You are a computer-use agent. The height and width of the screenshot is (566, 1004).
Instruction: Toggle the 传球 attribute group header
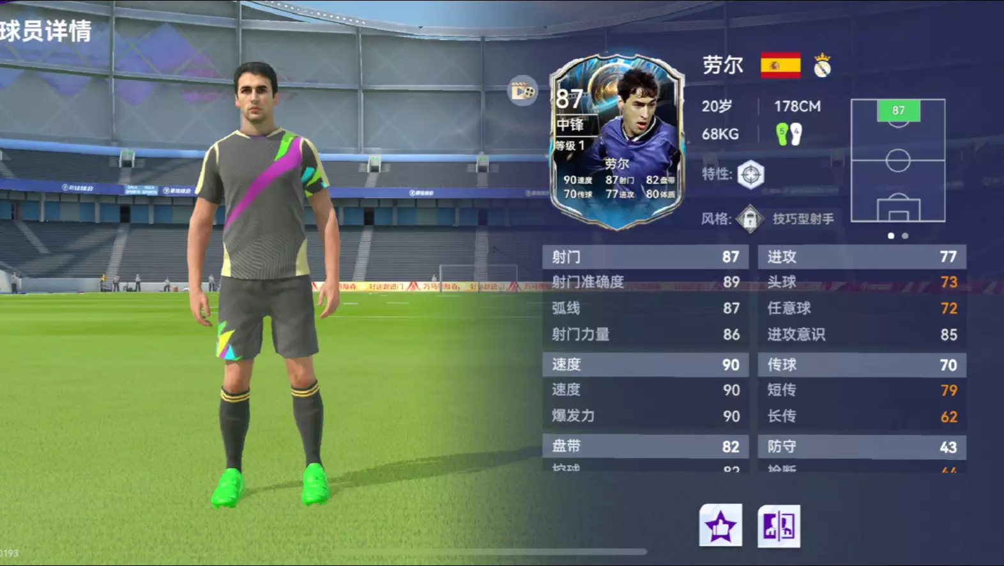tap(862, 364)
